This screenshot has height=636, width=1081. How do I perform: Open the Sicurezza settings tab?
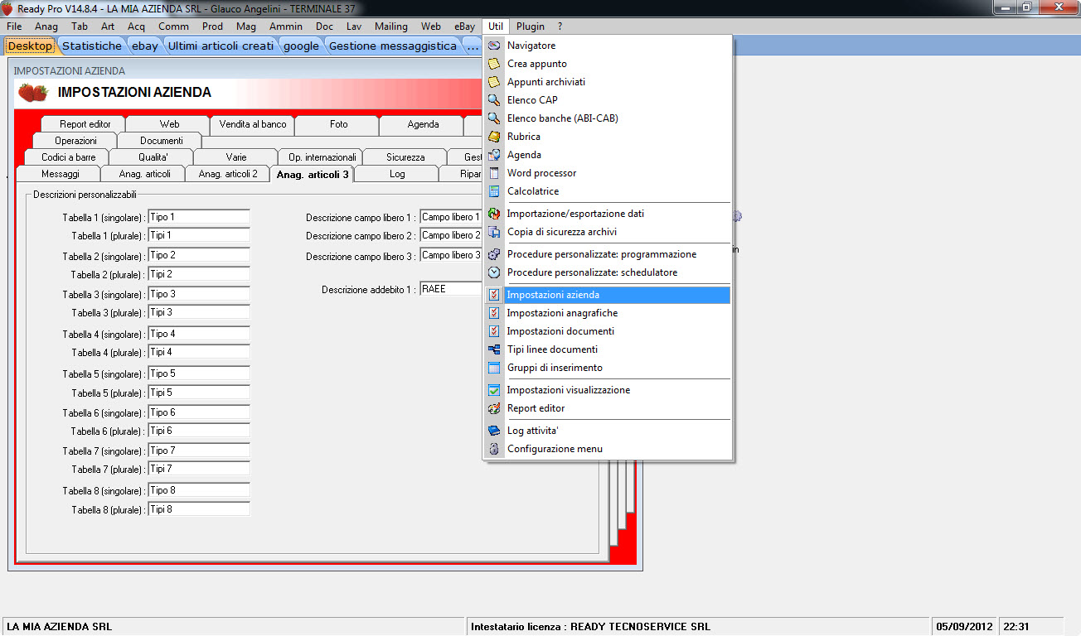[405, 157]
